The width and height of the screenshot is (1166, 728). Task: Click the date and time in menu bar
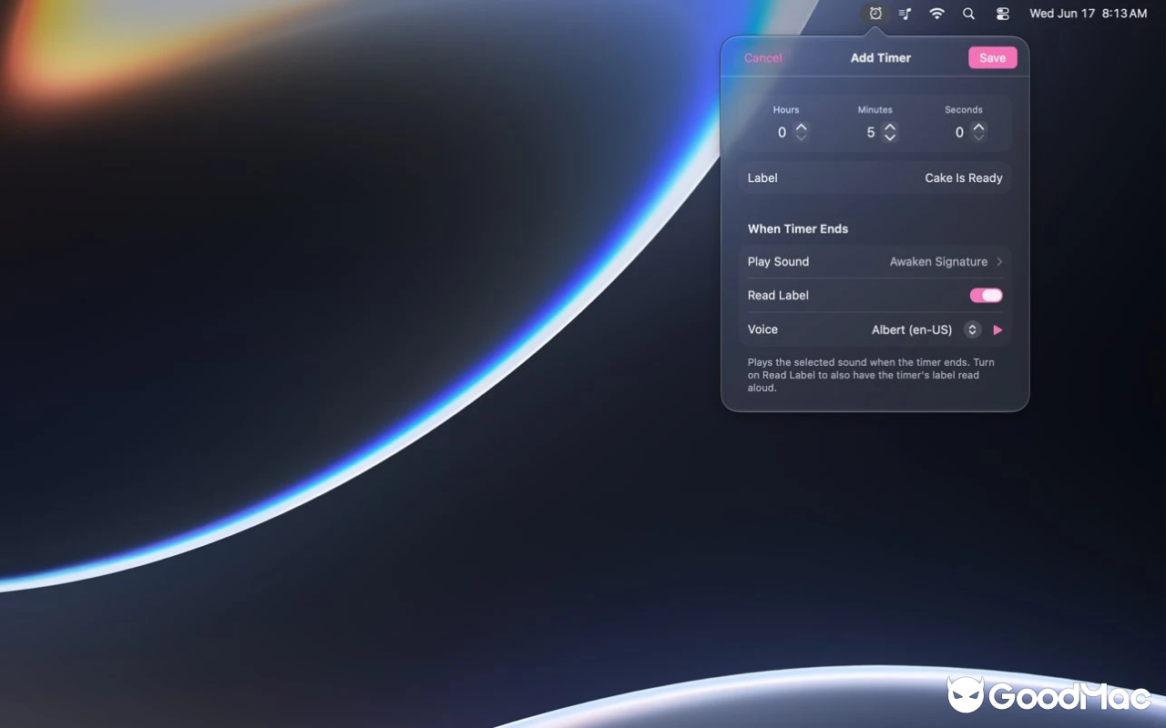pyautogui.click(x=1088, y=14)
